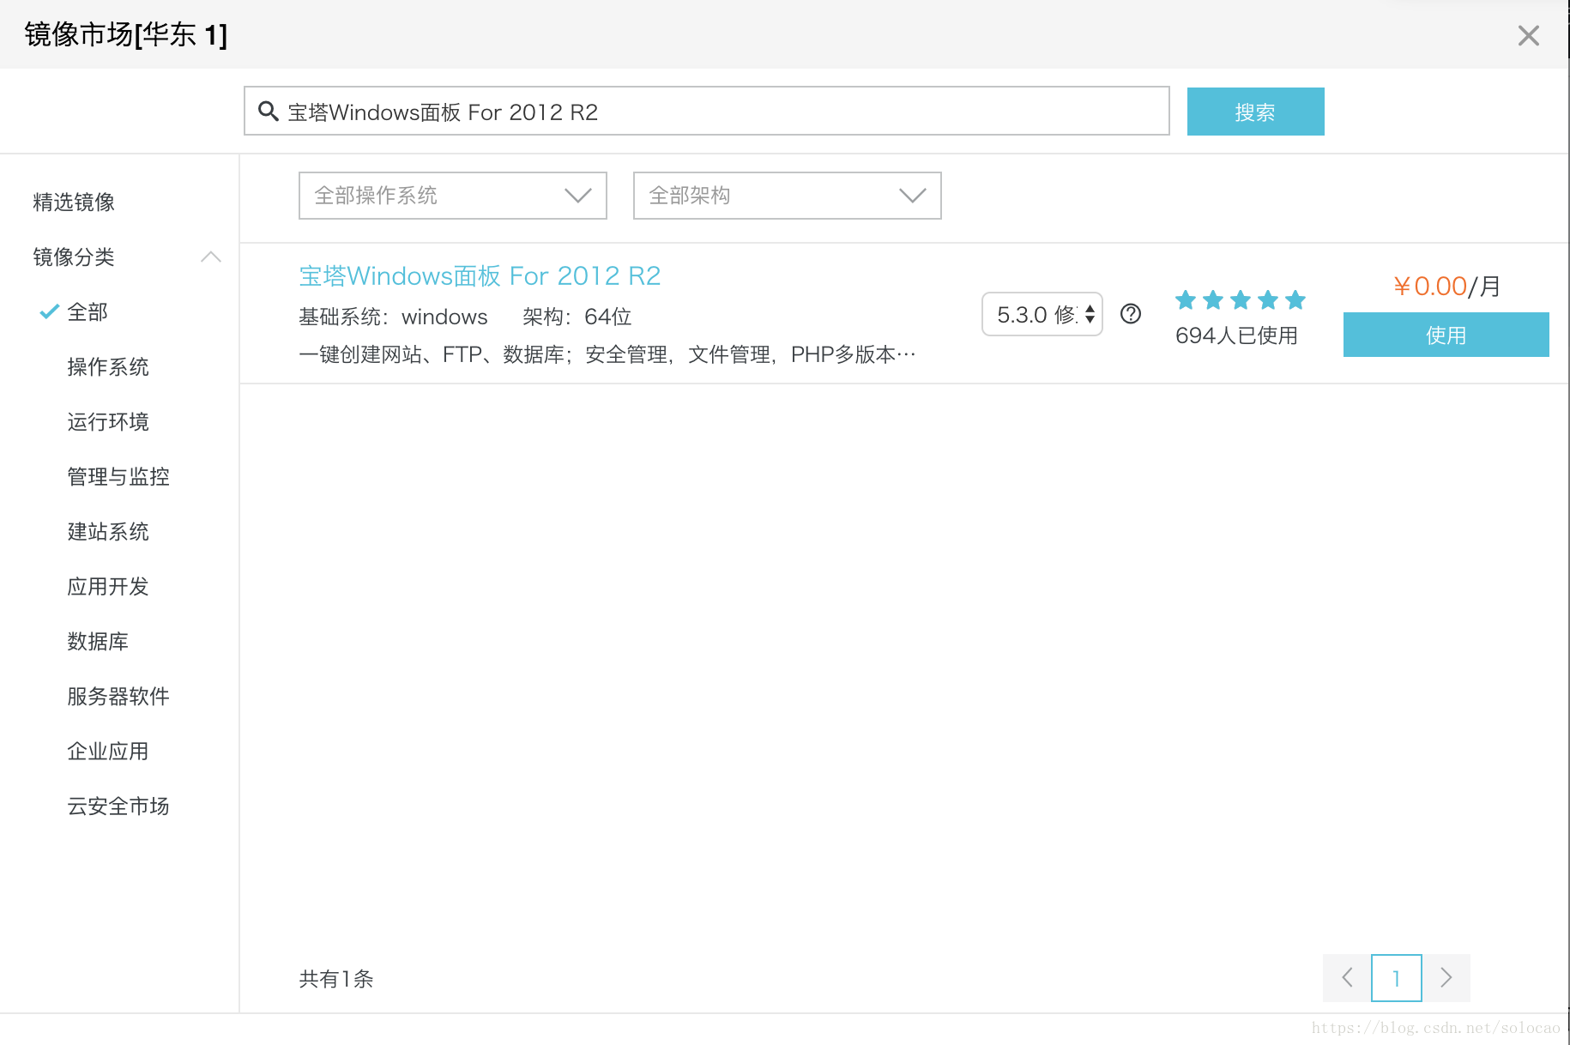Collapse the 镜像分类 section
The height and width of the screenshot is (1045, 1570).
tap(210, 257)
